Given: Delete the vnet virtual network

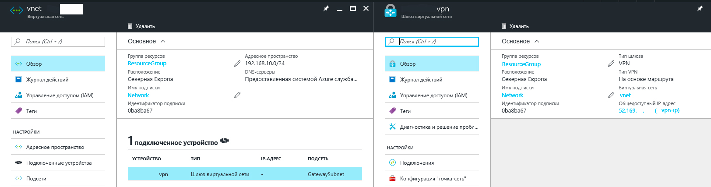Looking at the screenshot, I should click(141, 26).
